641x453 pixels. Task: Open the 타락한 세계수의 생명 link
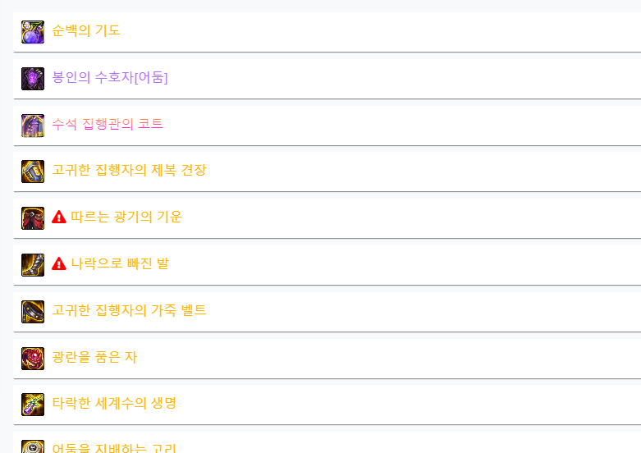[114, 403]
